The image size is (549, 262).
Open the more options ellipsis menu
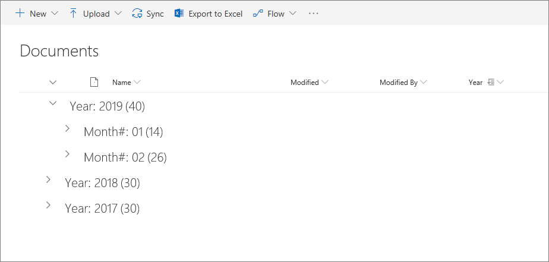(314, 13)
